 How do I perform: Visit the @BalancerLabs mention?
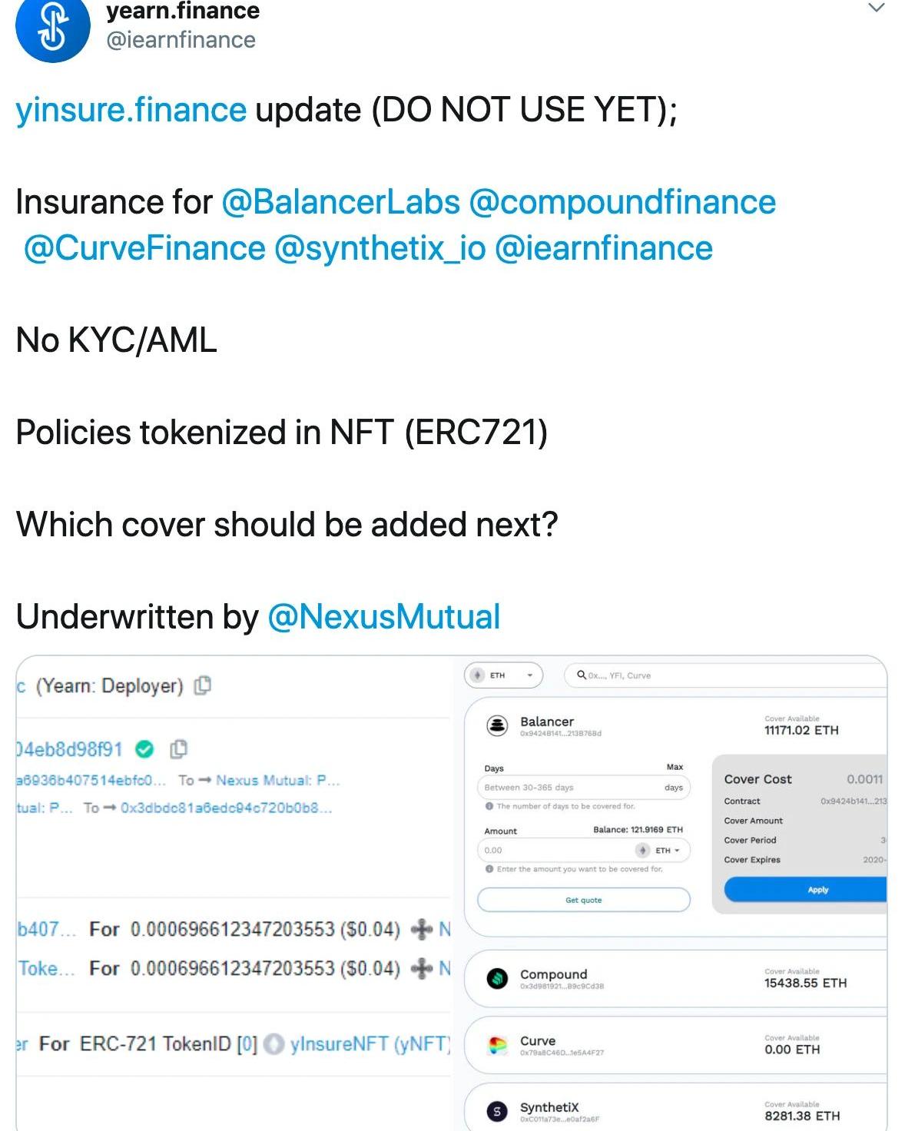pos(340,202)
